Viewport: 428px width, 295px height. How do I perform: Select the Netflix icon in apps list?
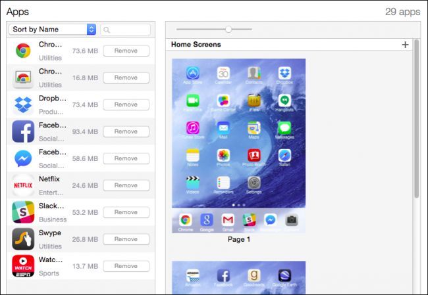[23, 185]
